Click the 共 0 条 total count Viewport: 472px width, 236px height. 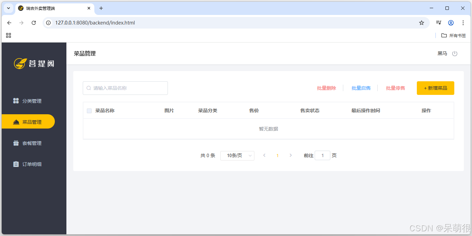pos(208,155)
